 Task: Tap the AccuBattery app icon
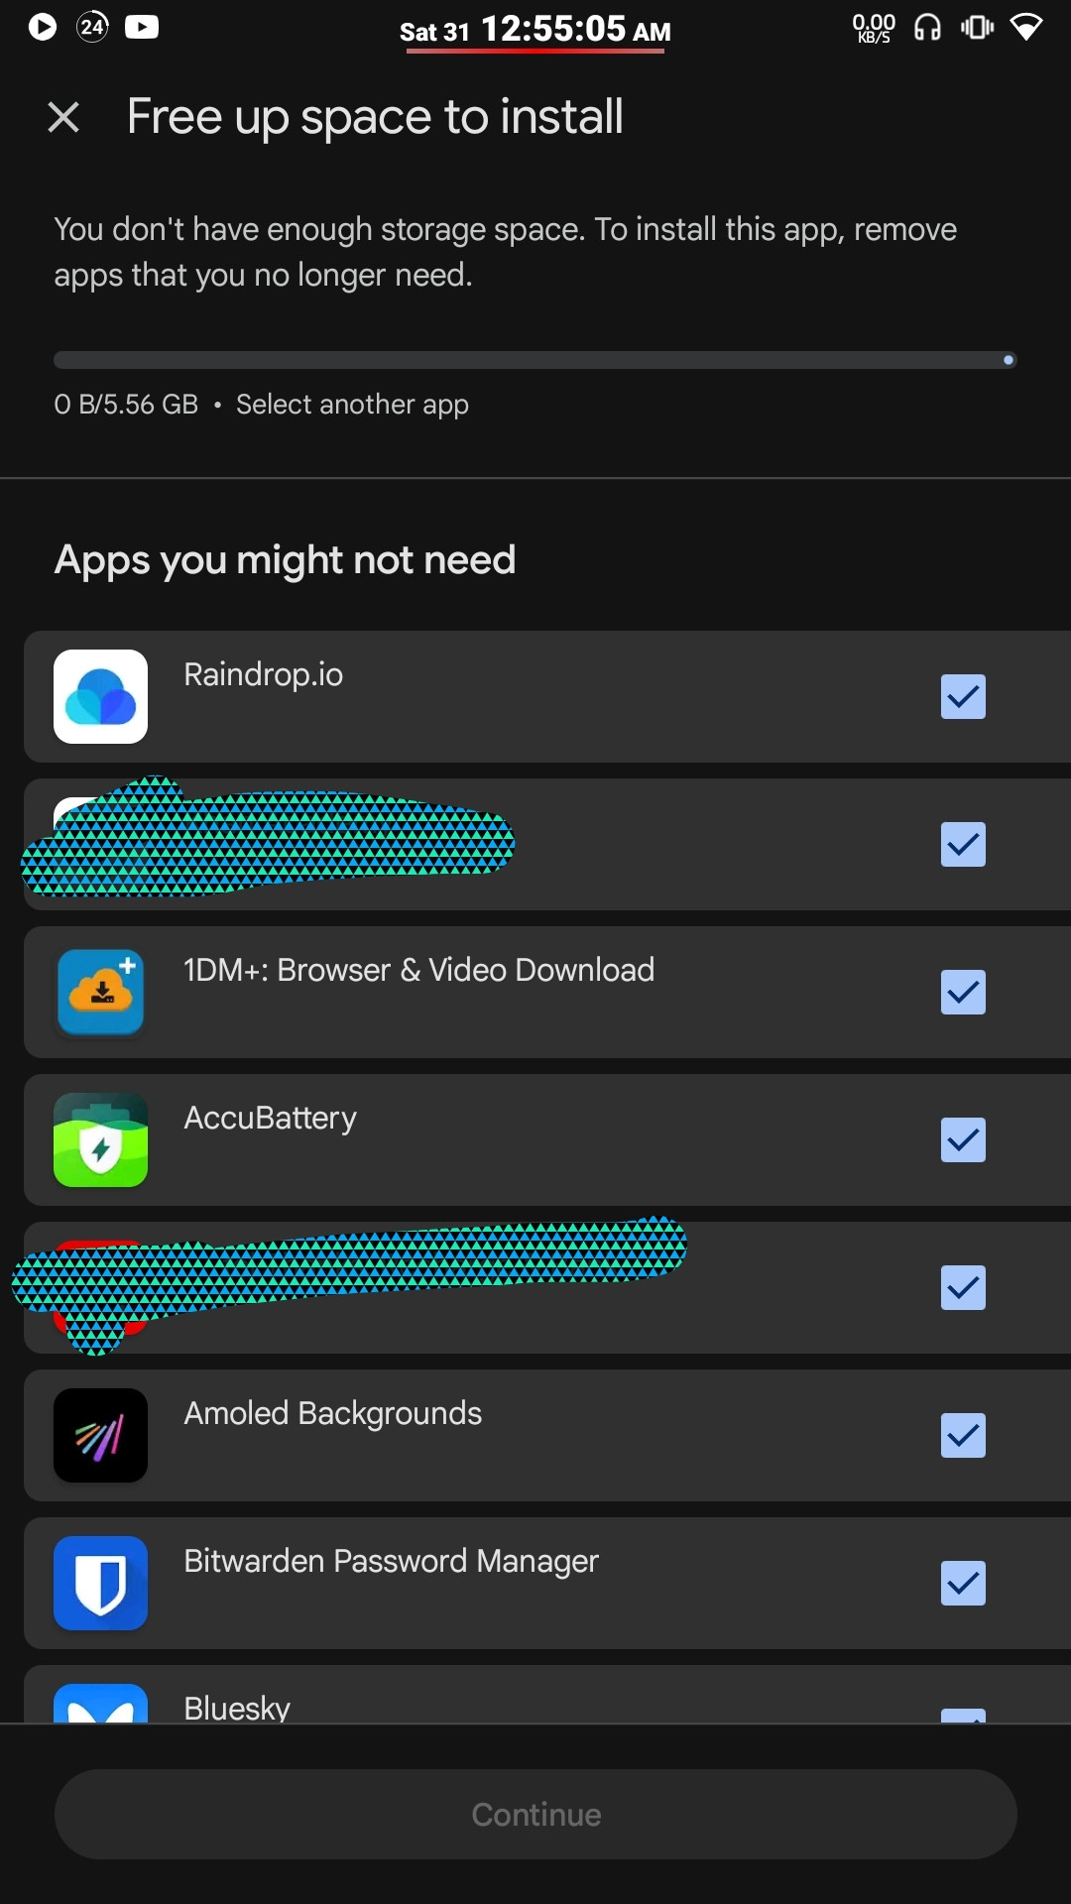click(x=100, y=1139)
